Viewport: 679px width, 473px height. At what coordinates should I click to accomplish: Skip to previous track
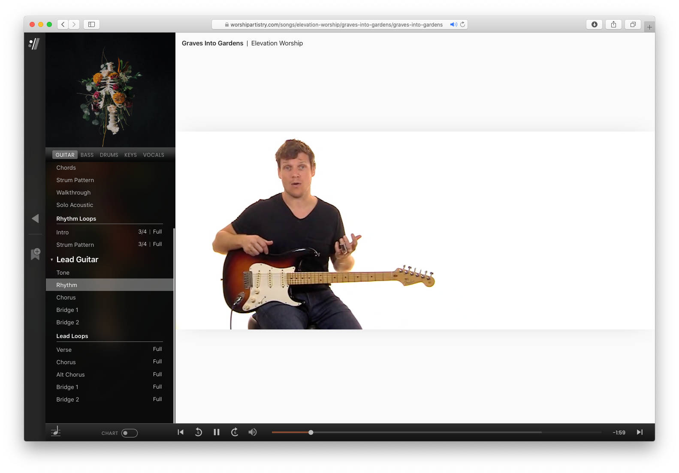181,432
